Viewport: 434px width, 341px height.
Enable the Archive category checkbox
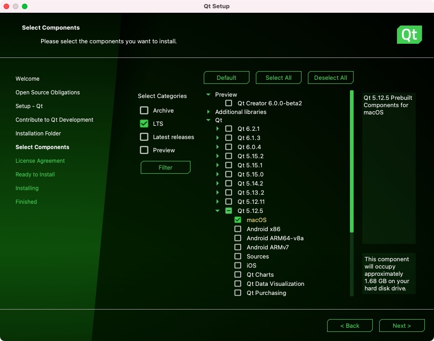tap(144, 110)
